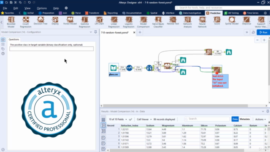Select the Deploy tool
The height and width of the screenshot is (152, 270).
(55, 21)
